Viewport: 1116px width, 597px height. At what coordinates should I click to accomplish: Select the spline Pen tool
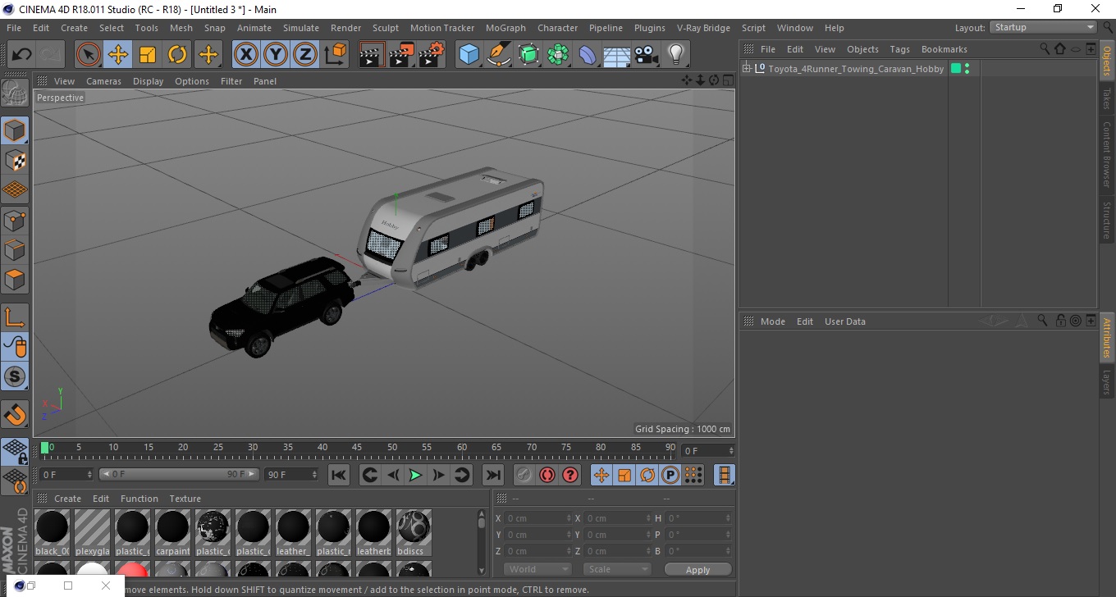click(499, 55)
